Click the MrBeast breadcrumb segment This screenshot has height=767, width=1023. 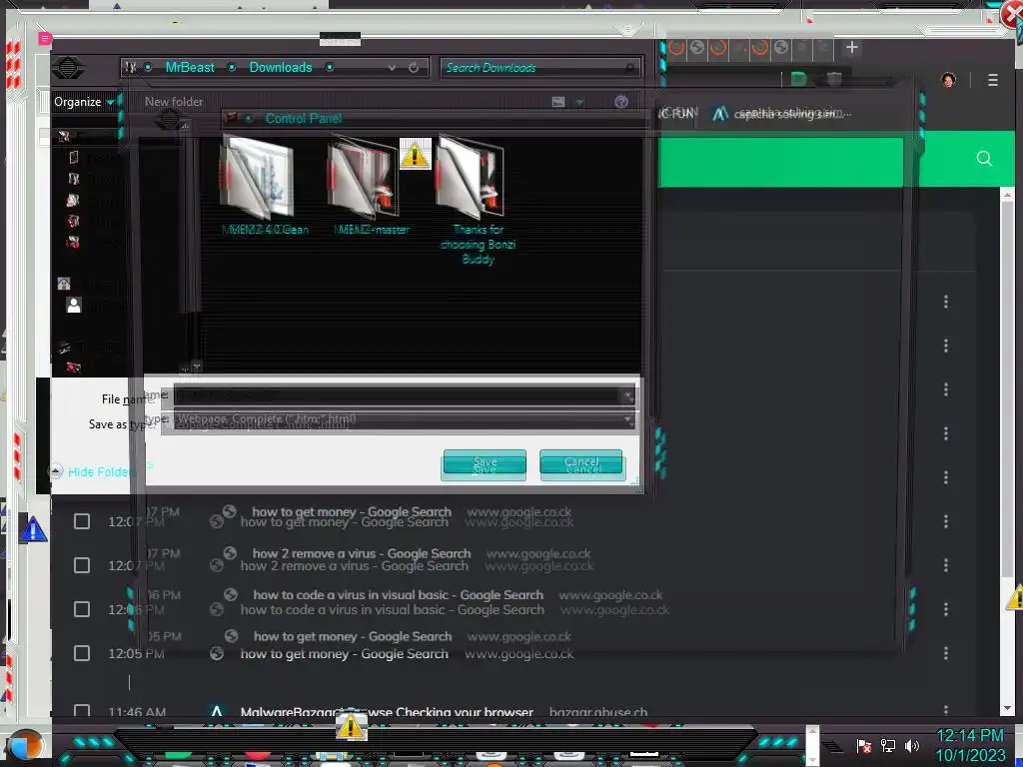[x=189, y=67]
